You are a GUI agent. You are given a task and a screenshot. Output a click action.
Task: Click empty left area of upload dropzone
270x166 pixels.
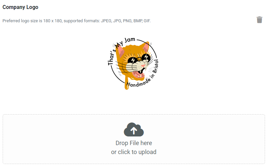[52, 139]
